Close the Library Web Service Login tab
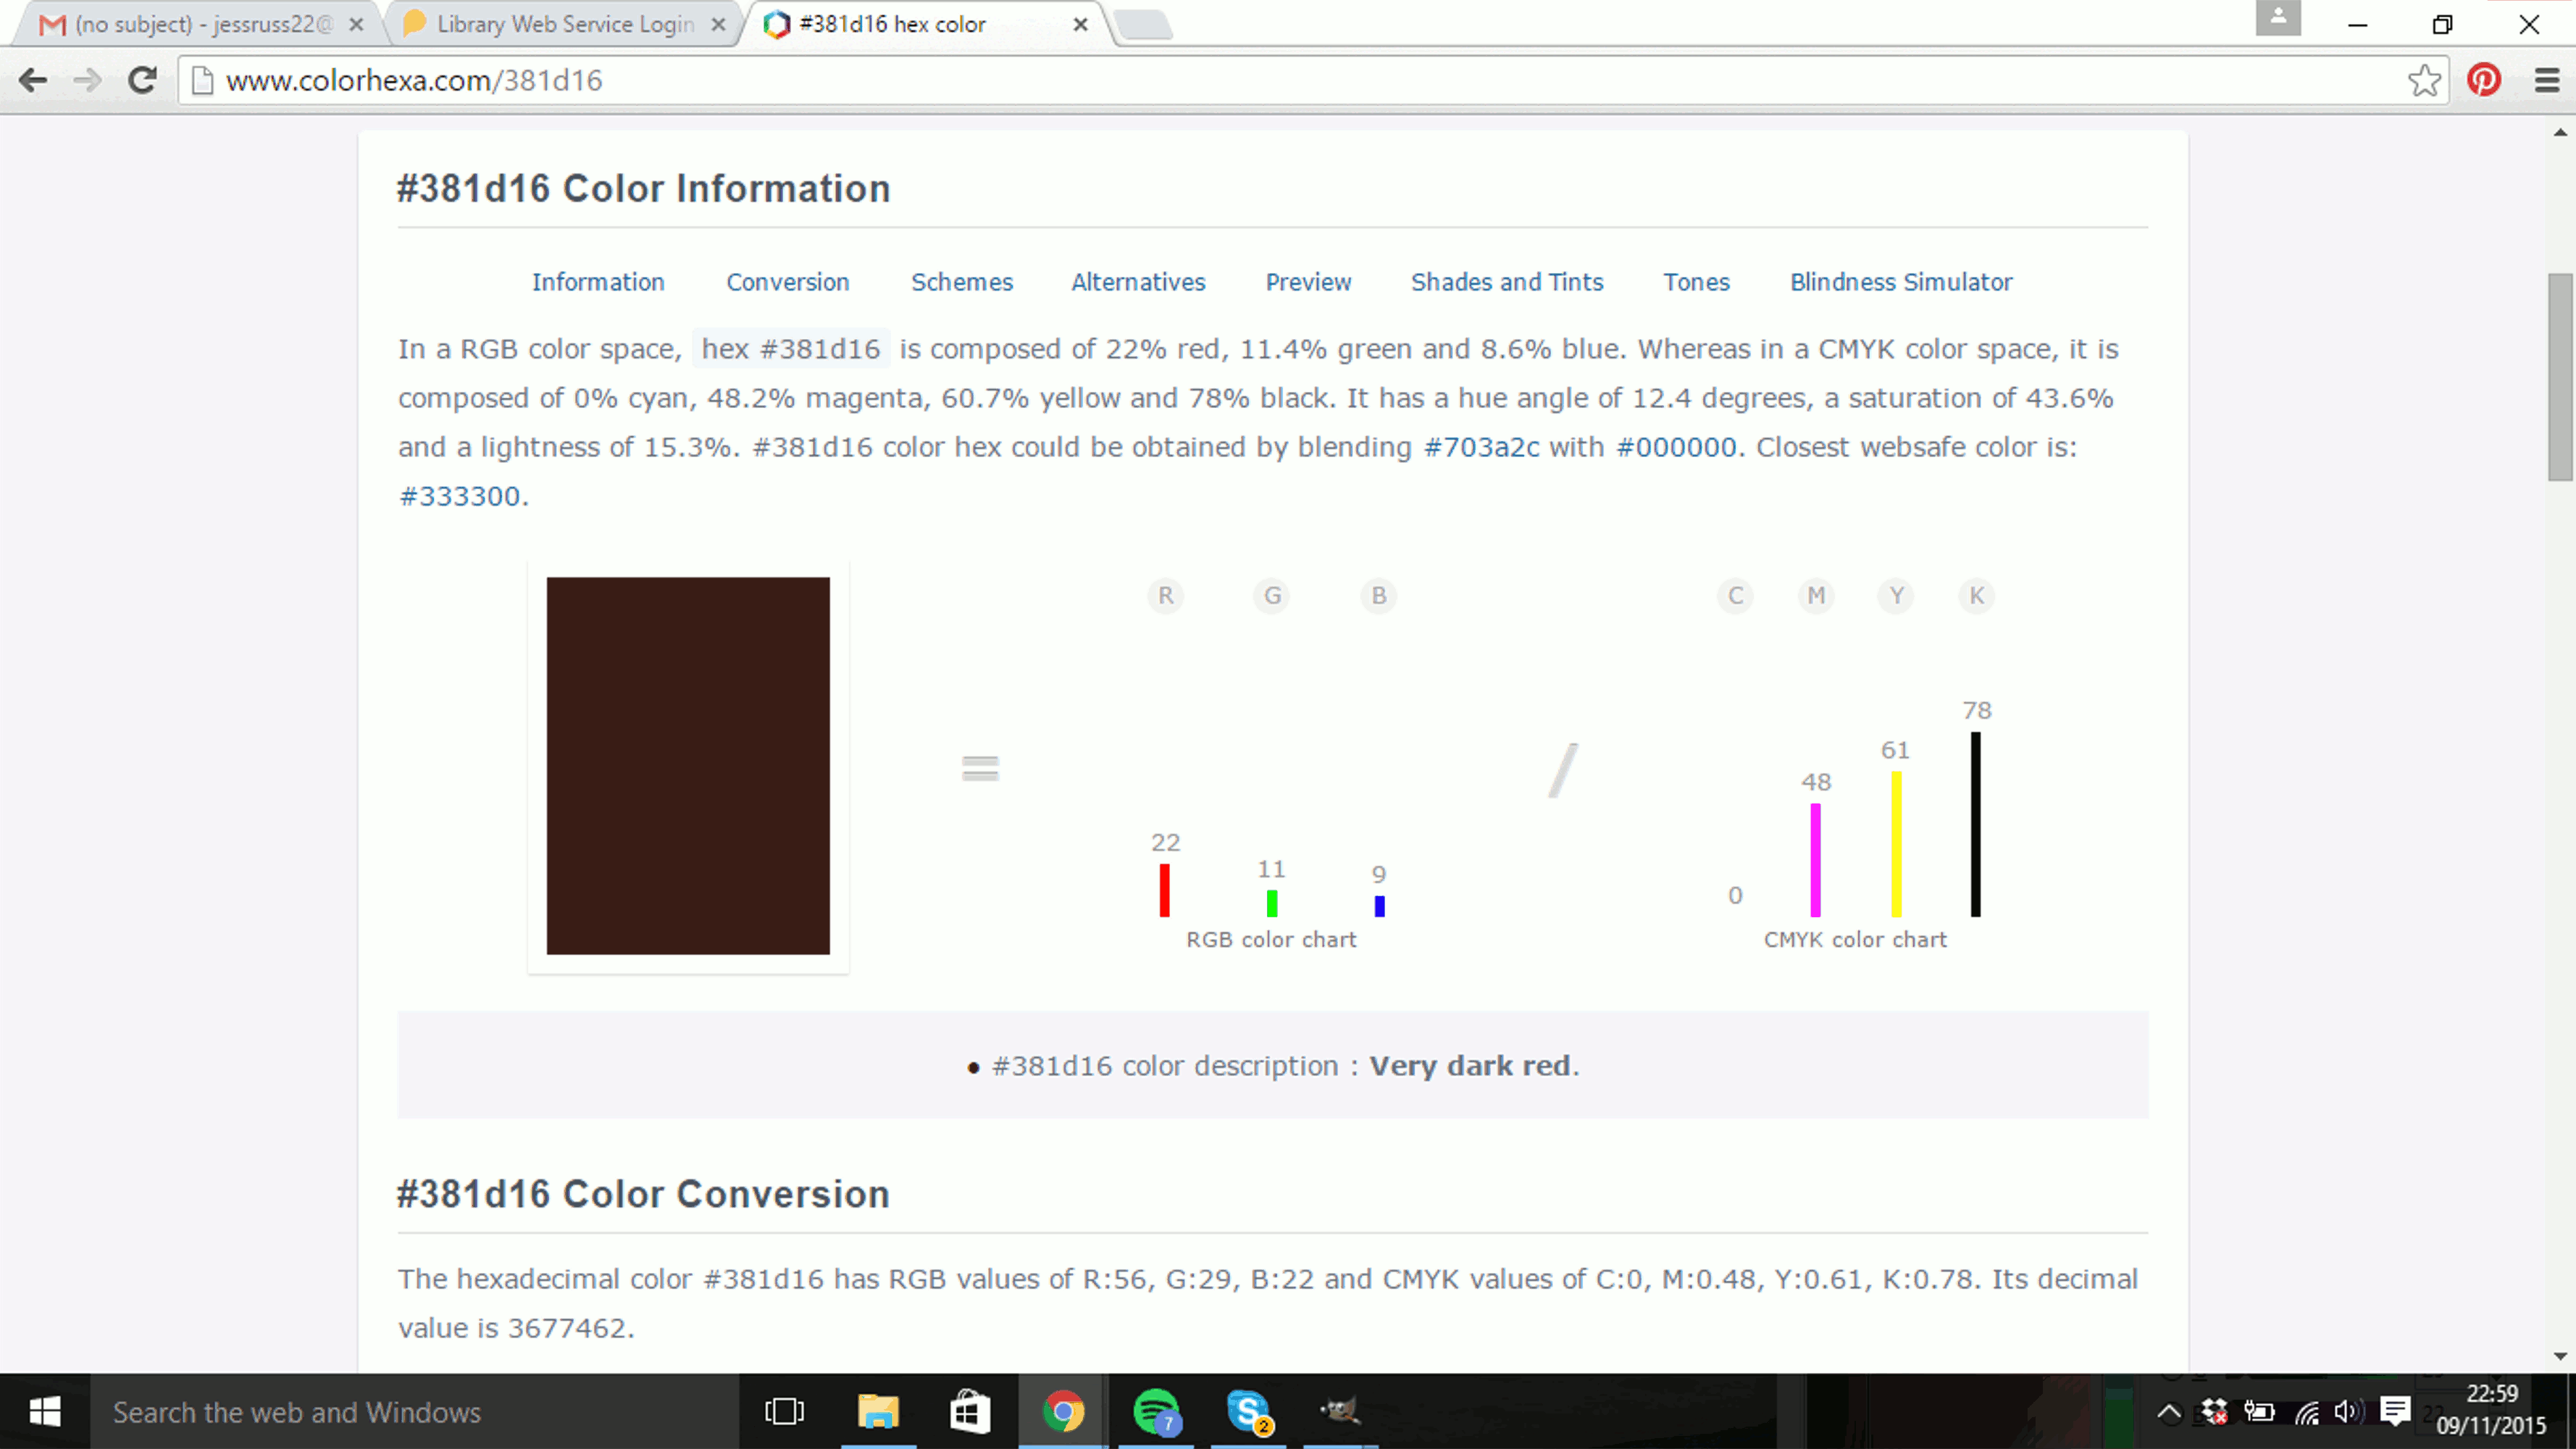The width and height of the screenshot is (2576, 1449). [718, 25]
